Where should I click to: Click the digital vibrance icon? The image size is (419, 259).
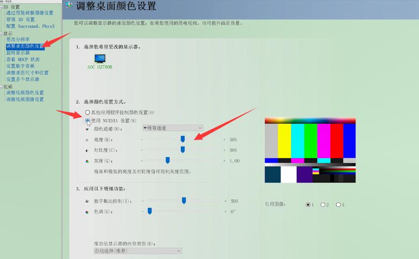coord(87,201)
